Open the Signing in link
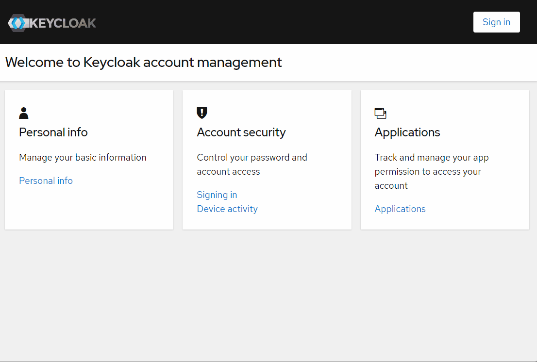Viewport: 537px width, 362px height. tap(217, 195)
